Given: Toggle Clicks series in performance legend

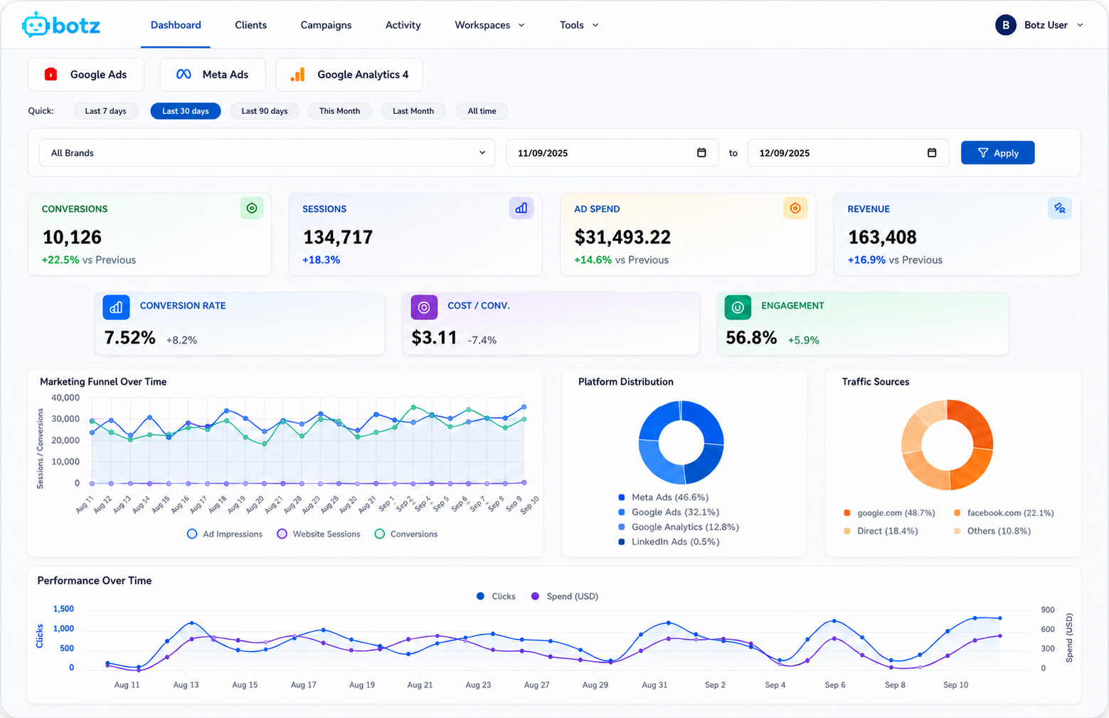Looking at the screenshot, I should tap(496, 596).
